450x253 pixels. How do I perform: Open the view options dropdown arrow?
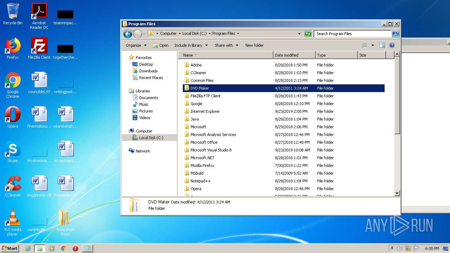point(373,45)
